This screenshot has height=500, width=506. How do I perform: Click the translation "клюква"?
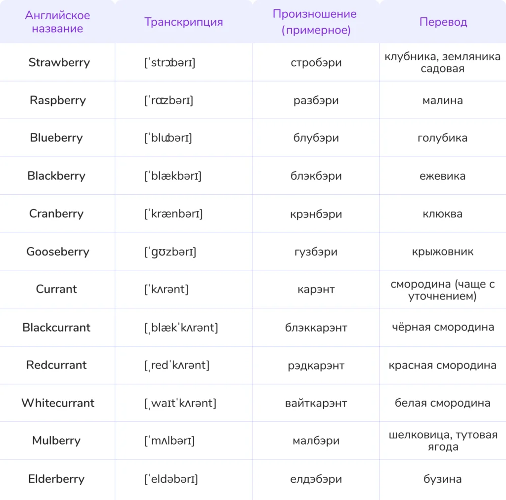pyautogui.click(x=442, y=214)
